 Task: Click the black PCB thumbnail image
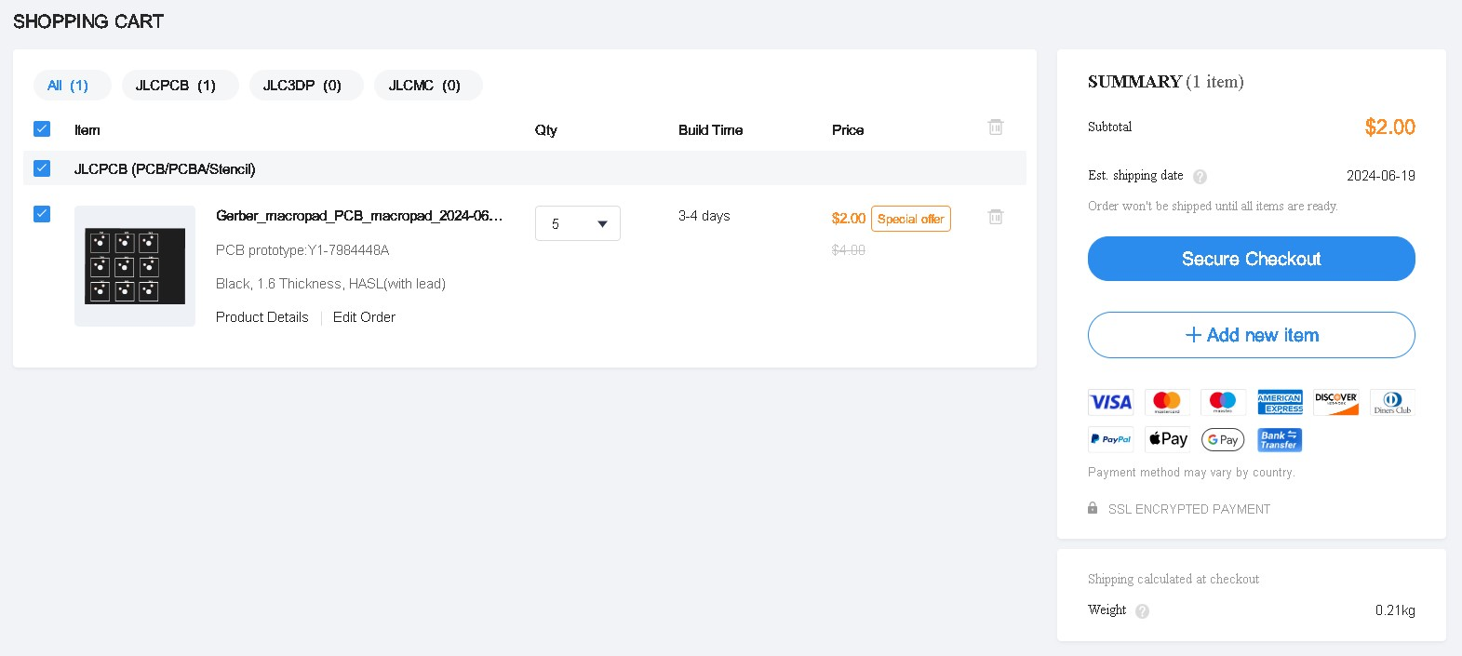tap(135, 266)
